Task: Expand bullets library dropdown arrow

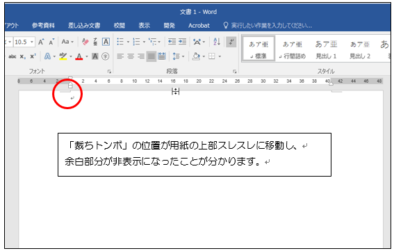Action: click(128, 42)
